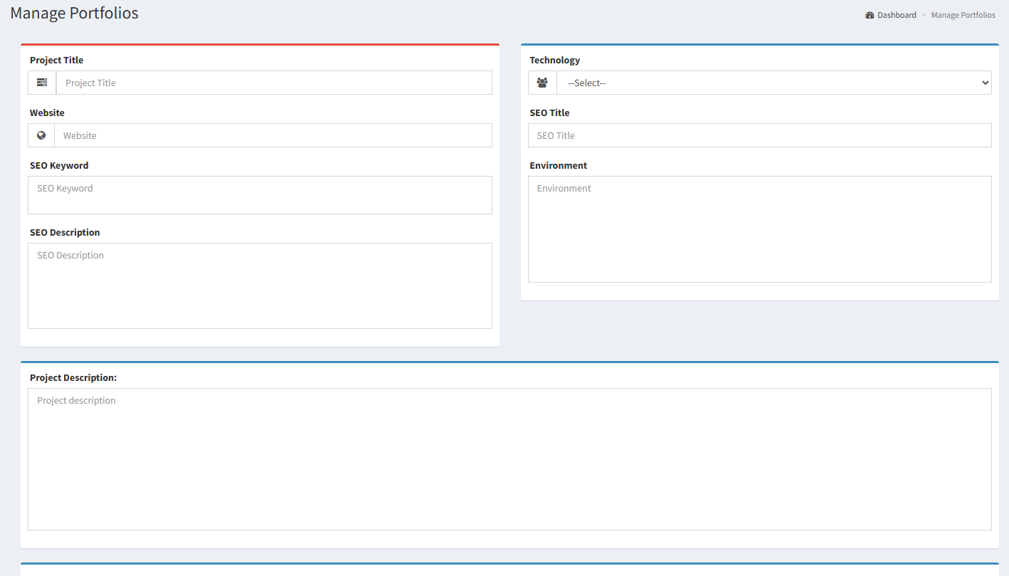Focus the Project Title input field

pos(274,83)
